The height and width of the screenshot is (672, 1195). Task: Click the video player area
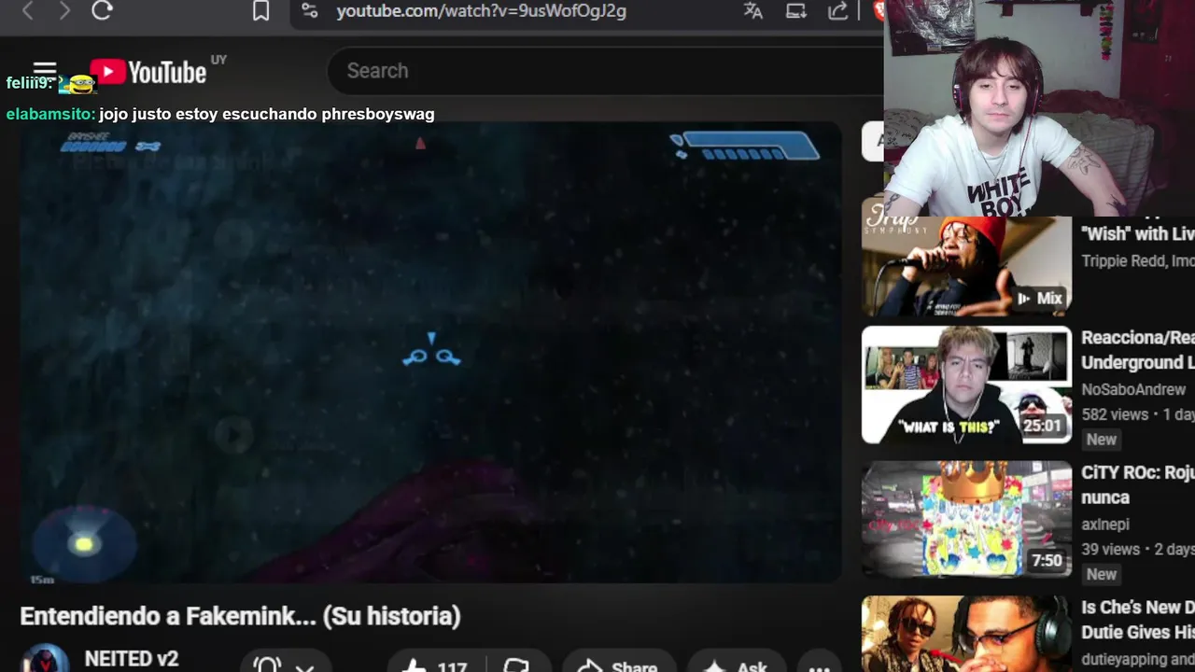(430, 353)
